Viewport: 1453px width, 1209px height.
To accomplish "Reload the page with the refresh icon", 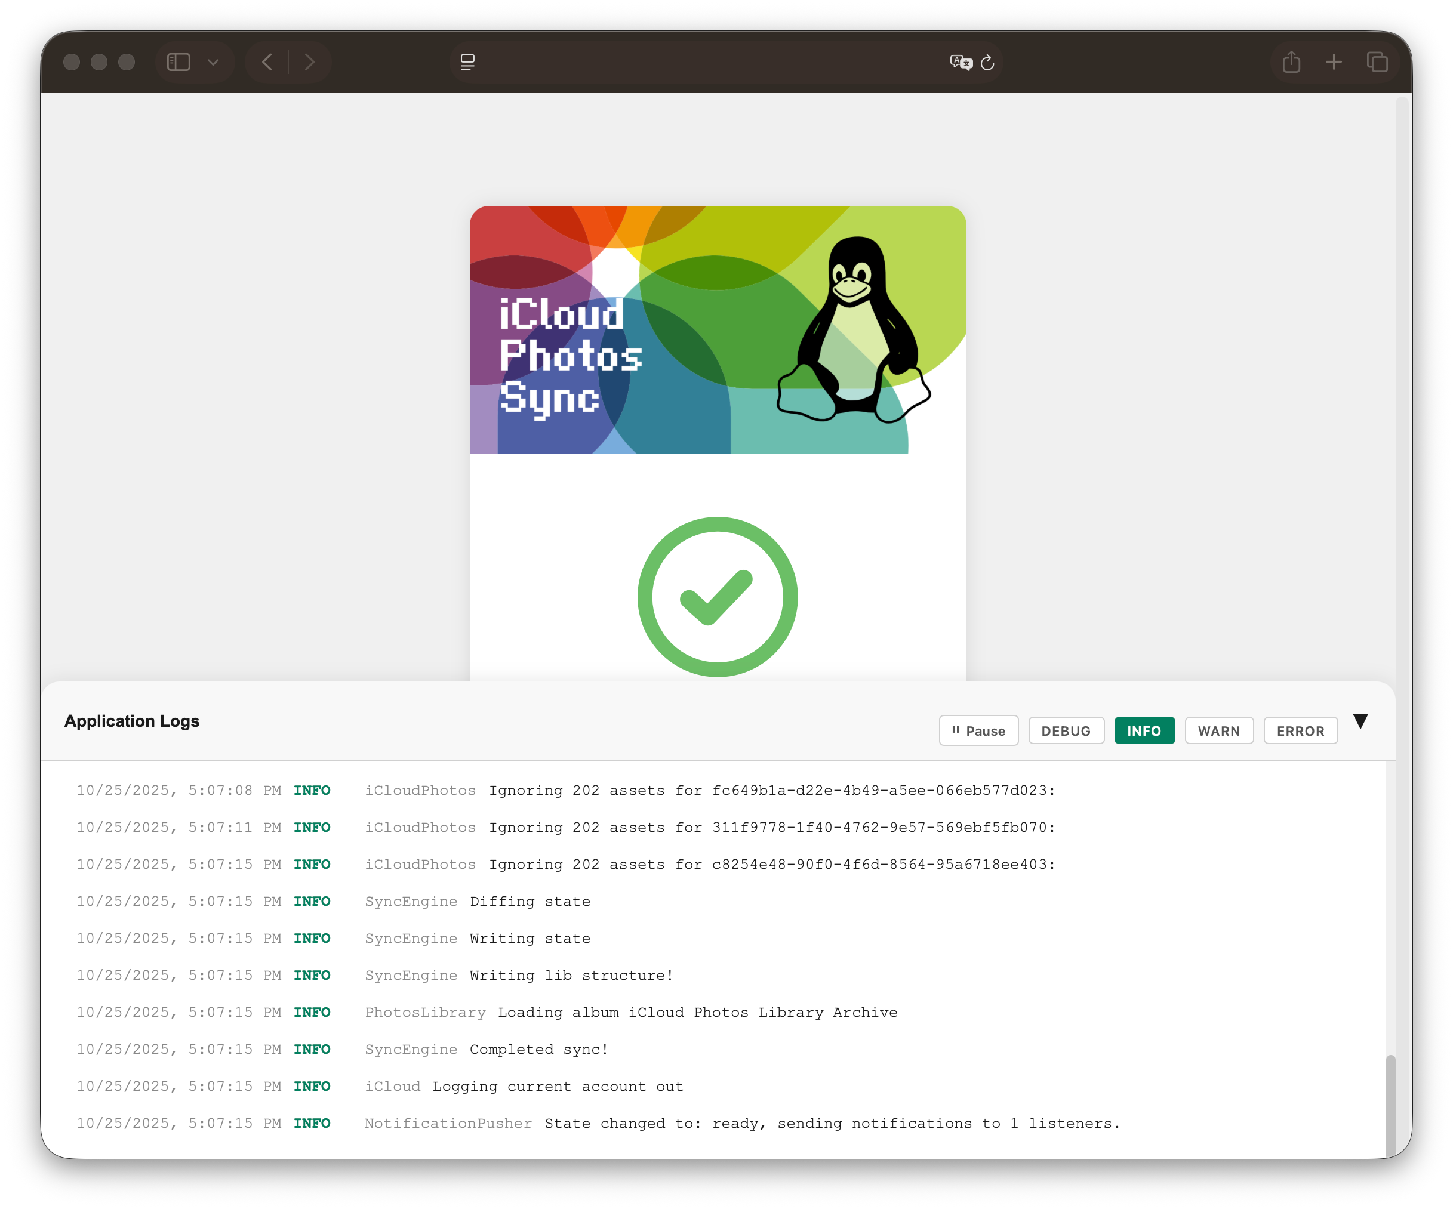I will click(x=987, y=62).
